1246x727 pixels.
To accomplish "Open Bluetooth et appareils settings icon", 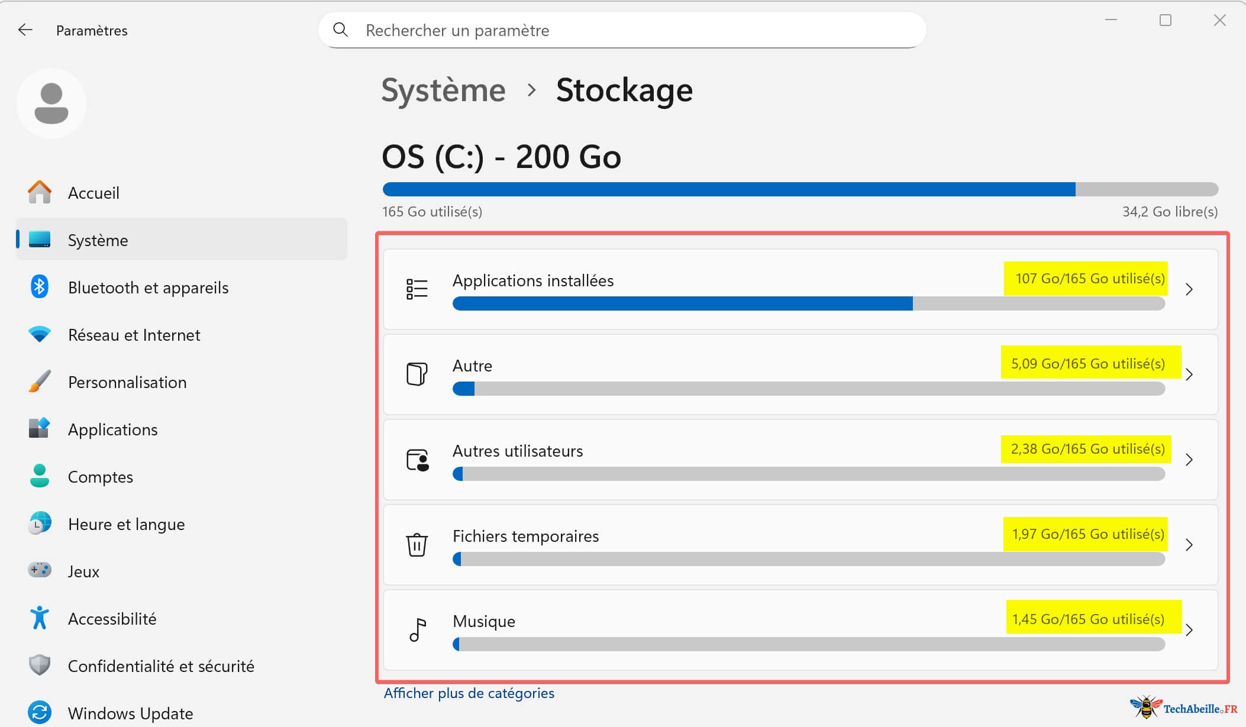I will pos(39,287).
